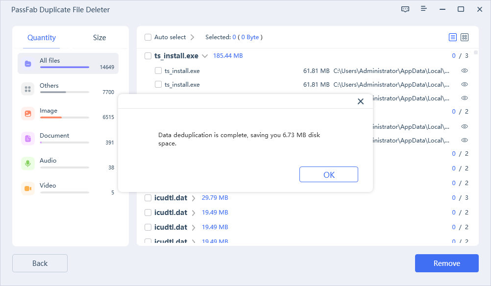The width and height of the screenshot is (491, 286).
Task: Select the Document category icon
Action: [28, 139]
